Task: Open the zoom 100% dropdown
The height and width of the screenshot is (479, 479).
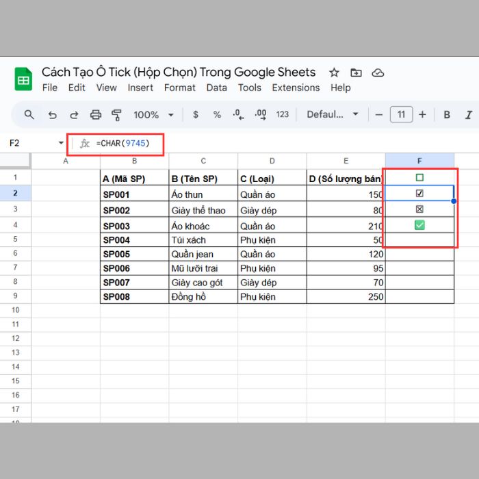Action: pyautogui.click(x=153, y=115)
